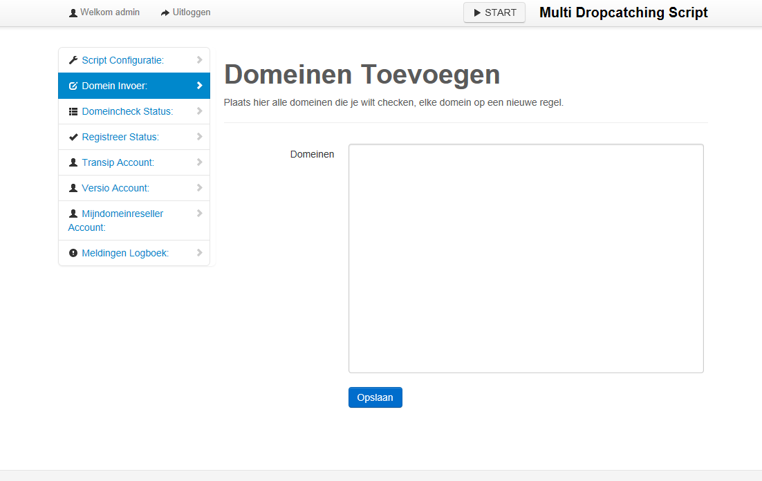Click the checkmark icon beside Registreer Status
The height and width of the screenshot is (481, 762).
[x=73, y=137]
